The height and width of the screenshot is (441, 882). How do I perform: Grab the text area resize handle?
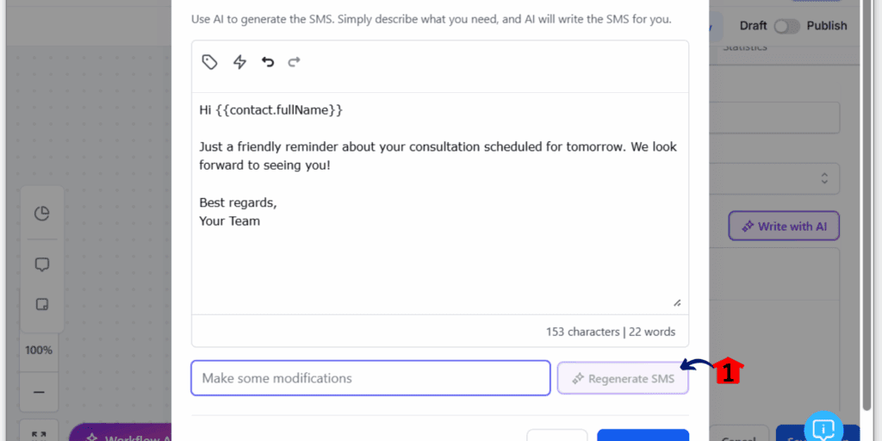[677, 302]
